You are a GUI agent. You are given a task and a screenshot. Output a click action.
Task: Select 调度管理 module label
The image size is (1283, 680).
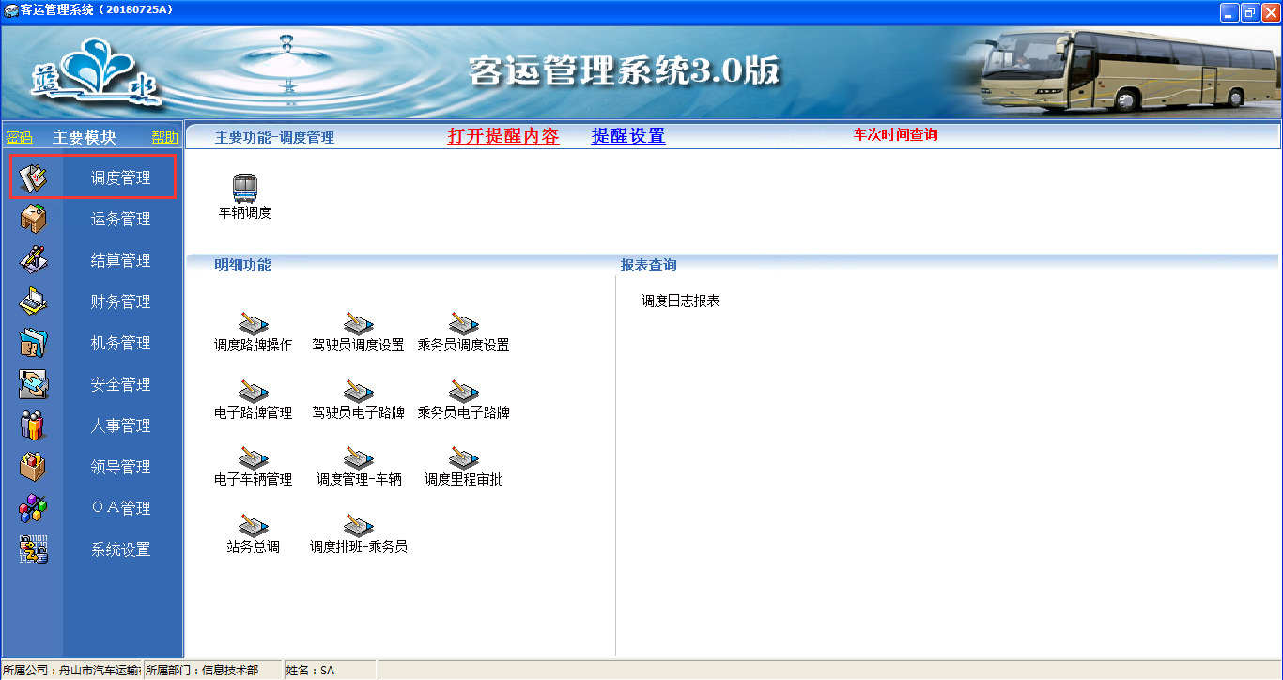(x=120, y=178)
